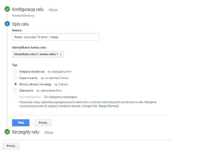Viewport: 211px width, 163px height.
Task: Click the Szczegóły celu step heading
Action: coord(25,132)
